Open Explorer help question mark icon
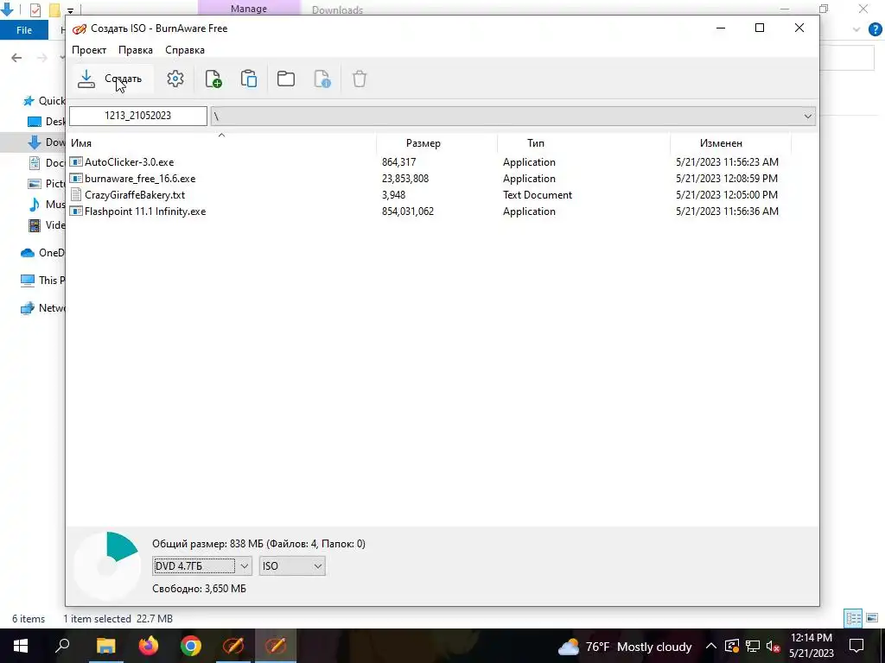 tap(875, 29)
